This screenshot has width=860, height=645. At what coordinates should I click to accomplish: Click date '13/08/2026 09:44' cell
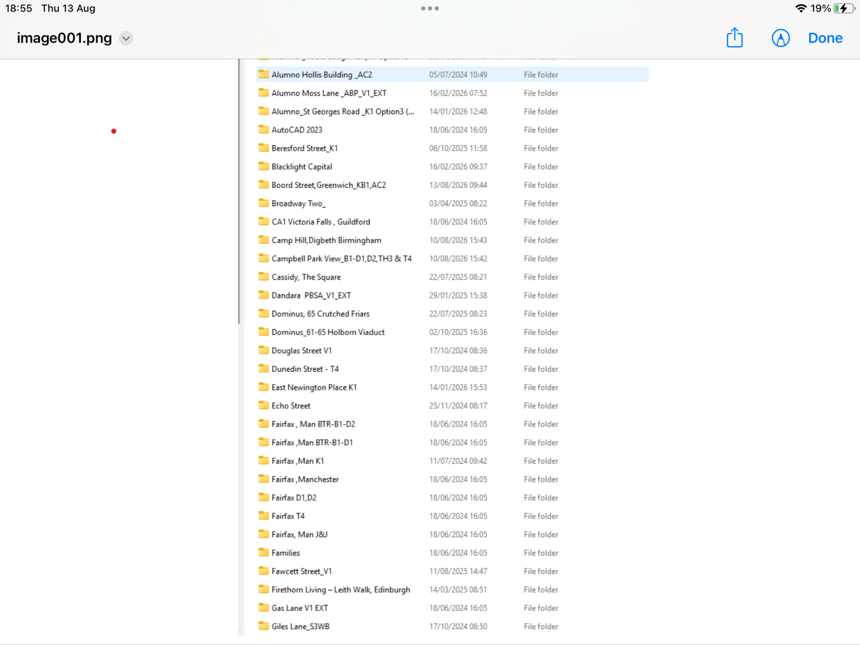click(458, 185)
